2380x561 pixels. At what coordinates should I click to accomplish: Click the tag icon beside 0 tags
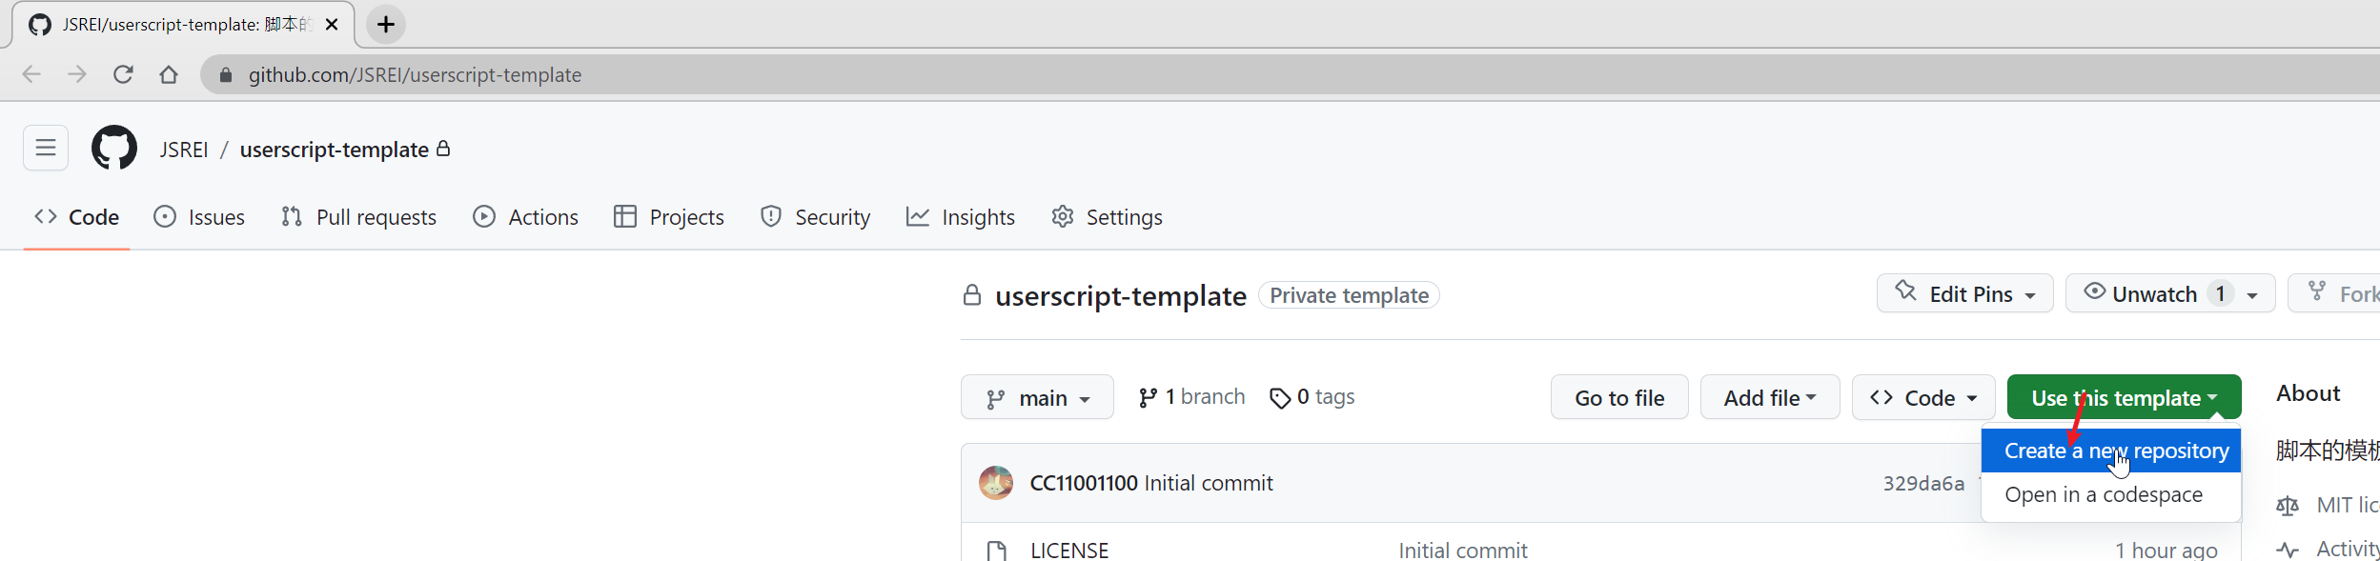pyautogui.click(x=1280, y=398)
